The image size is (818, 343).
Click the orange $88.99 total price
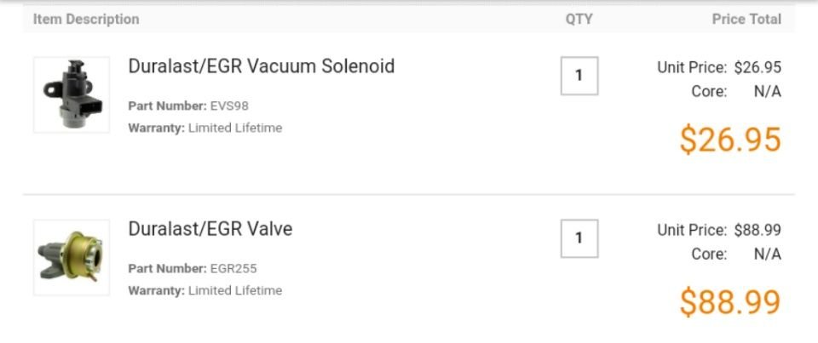[x=730, y=302]
